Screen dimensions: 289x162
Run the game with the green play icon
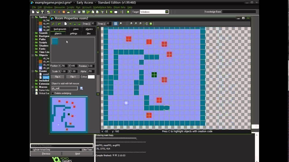click(x=55, y=12)
